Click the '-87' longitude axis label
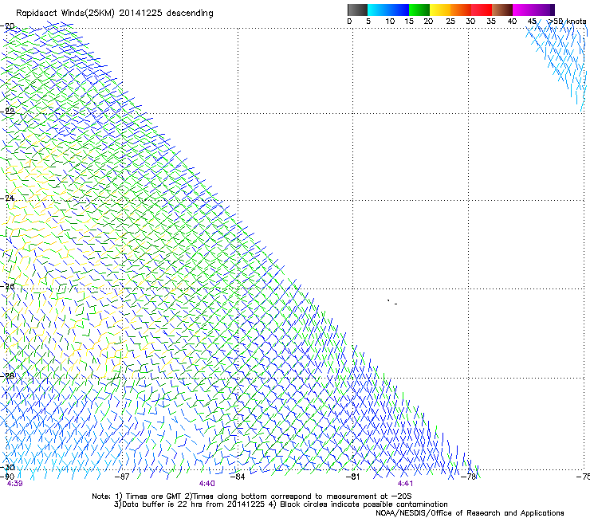The image size is (590, 518). click(x=122, y=477)
